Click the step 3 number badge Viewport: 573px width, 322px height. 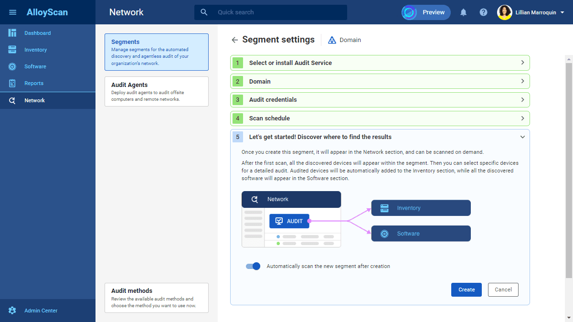238,100
